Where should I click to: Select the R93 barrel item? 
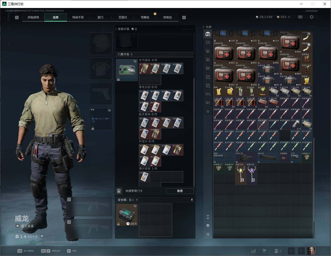224,157
